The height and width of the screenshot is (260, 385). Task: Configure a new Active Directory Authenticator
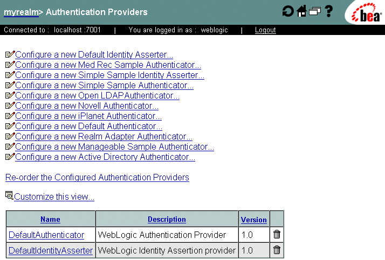point(105,157)
